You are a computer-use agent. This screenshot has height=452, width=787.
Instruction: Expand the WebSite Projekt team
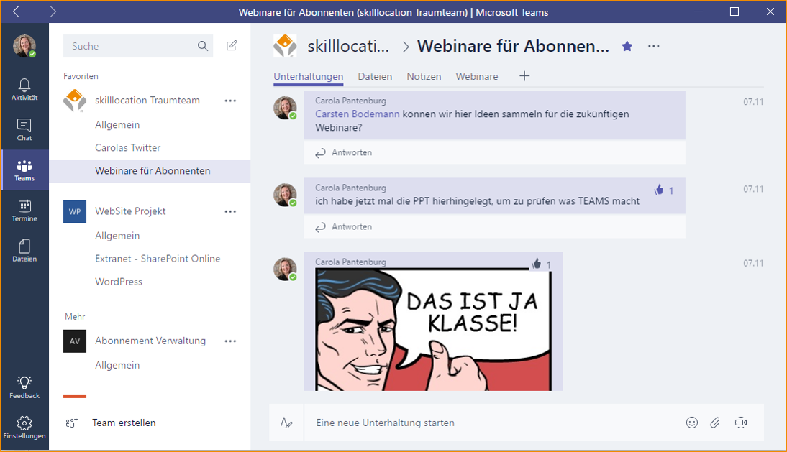pyautogui.click(x=130, y=211)
